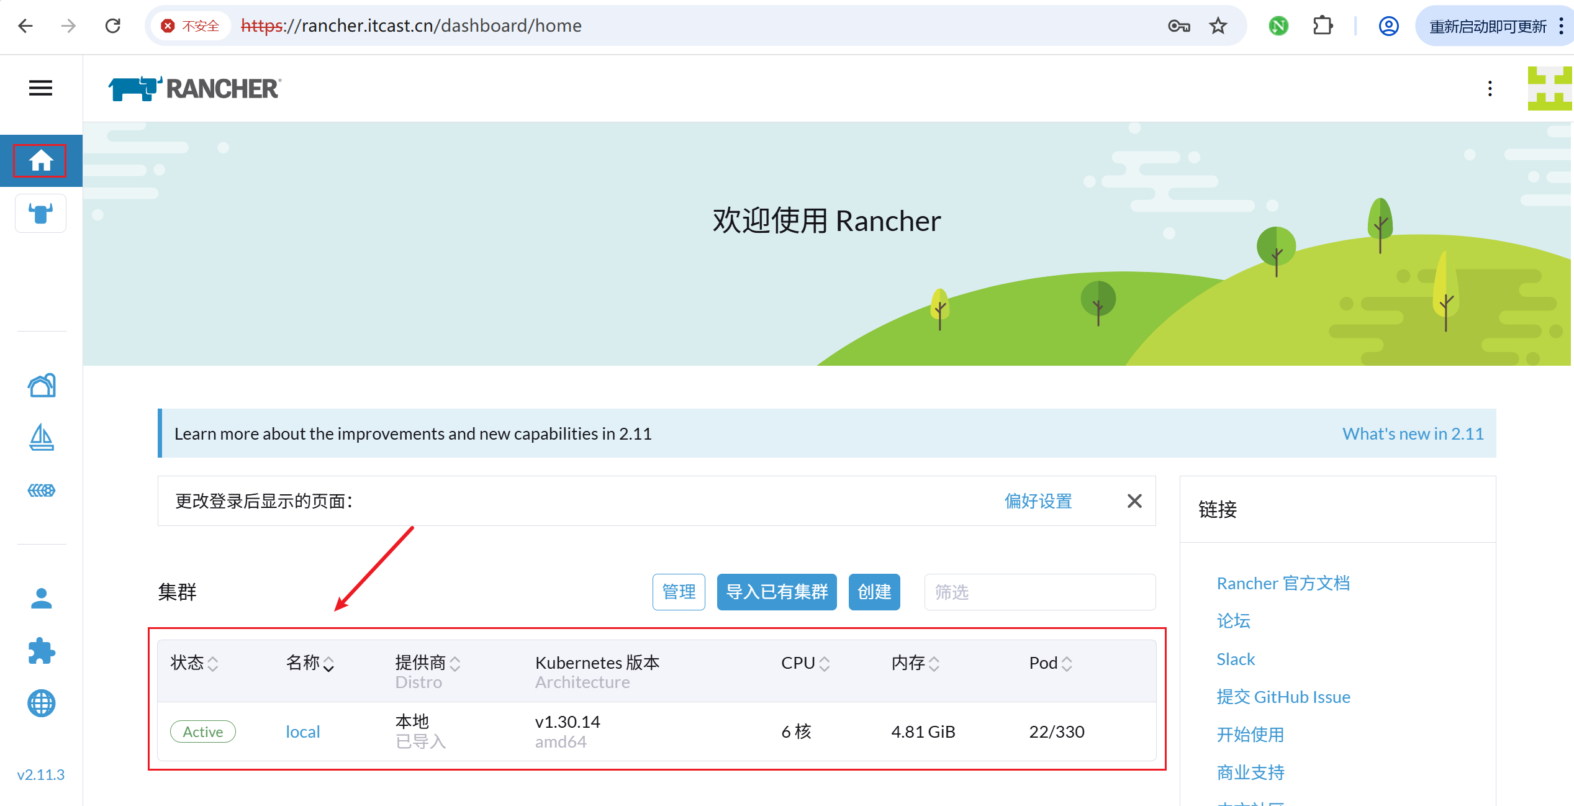Sort clusters by 内存 column
This screenshot has height=806, width=1574.
[916, 663]
